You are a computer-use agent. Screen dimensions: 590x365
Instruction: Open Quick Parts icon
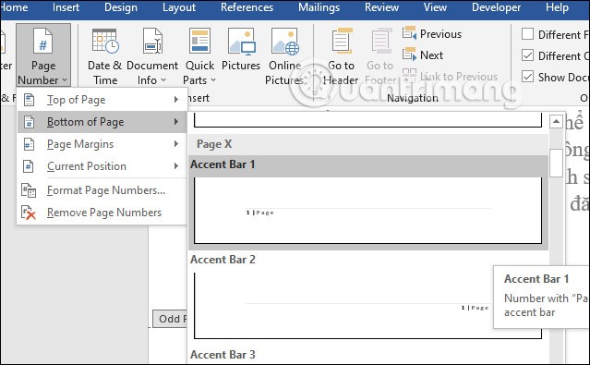(x=199, y=41)
